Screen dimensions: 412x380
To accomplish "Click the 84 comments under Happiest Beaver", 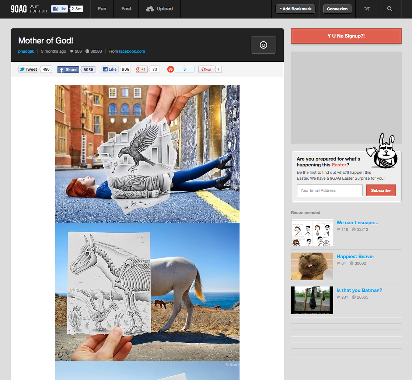I will point(341,263).
